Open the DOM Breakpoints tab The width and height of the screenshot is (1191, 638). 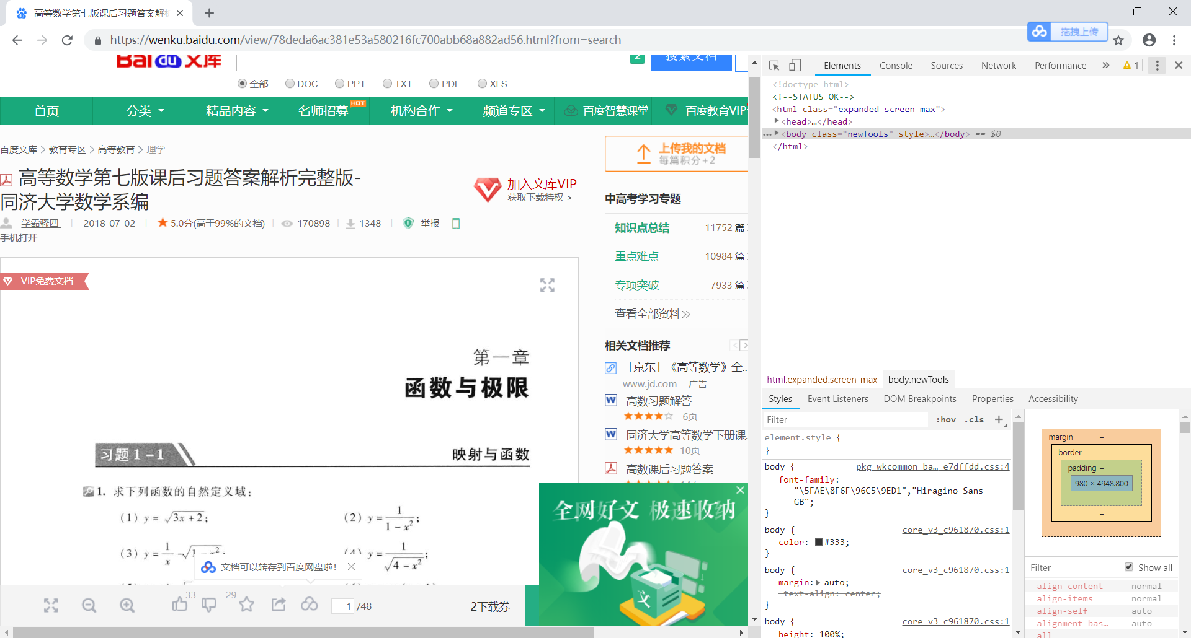point(919,398)
